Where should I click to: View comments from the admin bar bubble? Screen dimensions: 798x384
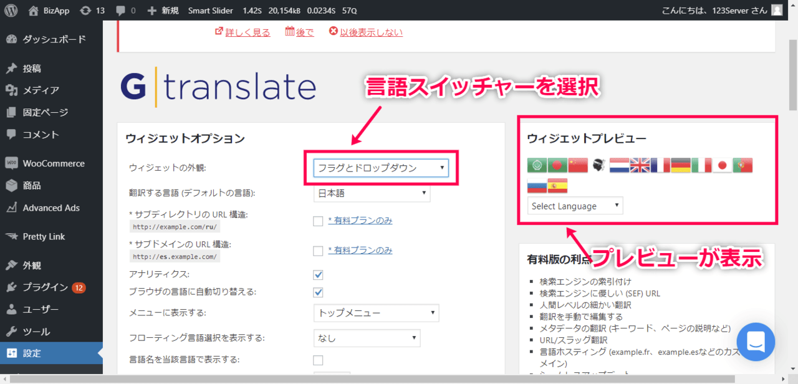tap(125, 10)
